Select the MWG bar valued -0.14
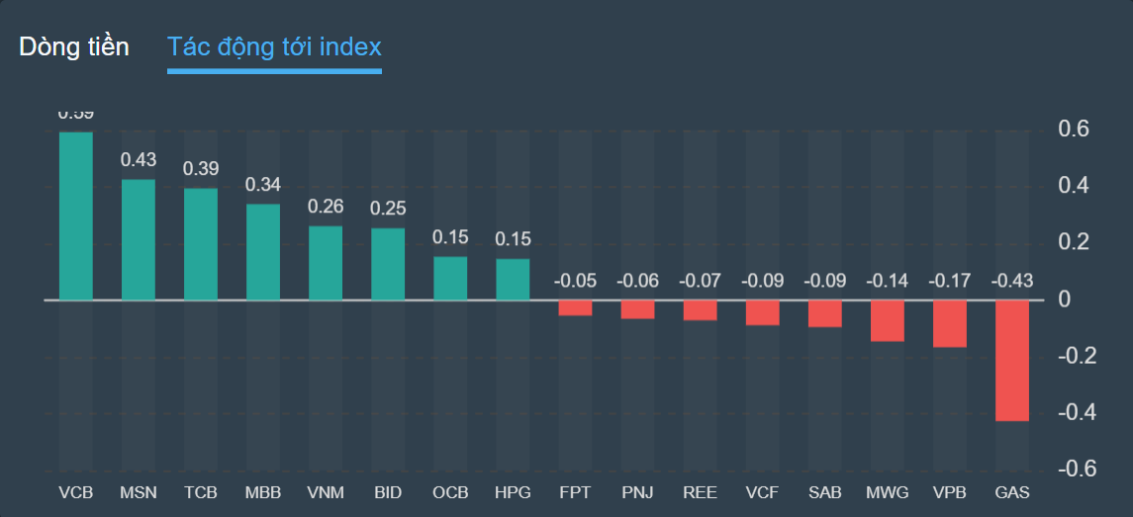 [887, 320]
